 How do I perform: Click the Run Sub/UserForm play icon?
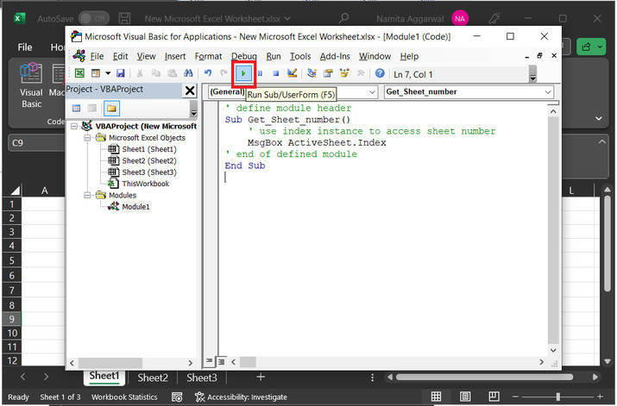[244, 74]
